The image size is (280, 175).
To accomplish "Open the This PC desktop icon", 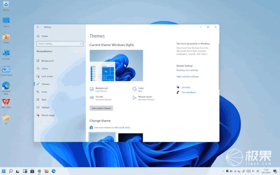I will (6, 22).
